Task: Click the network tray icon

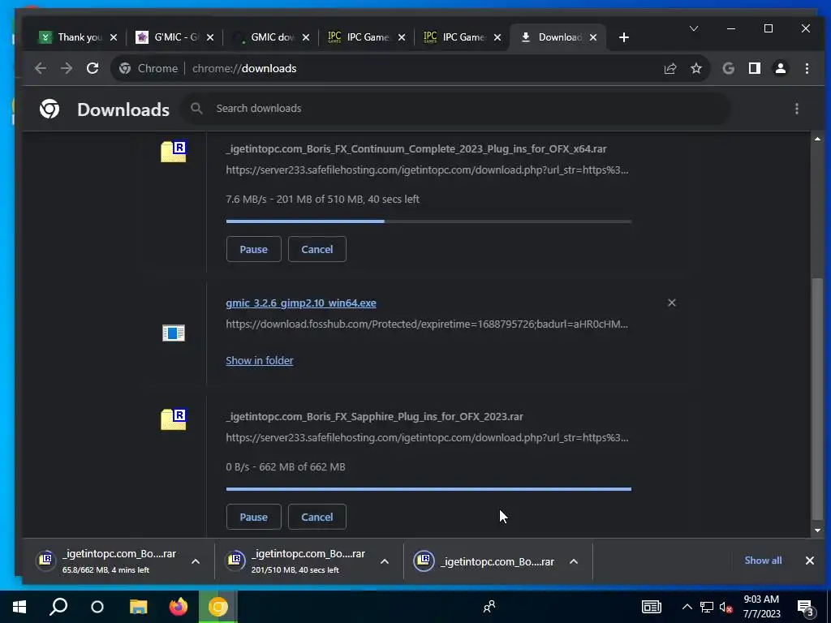Action: [x=707, y=607]
